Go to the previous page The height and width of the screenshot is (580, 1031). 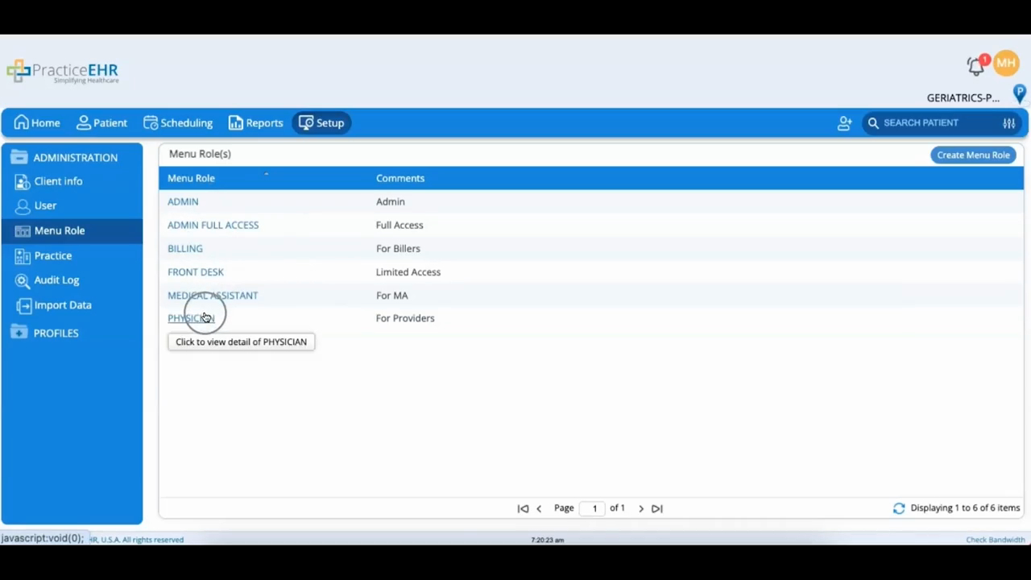click(x=539, y=508)
